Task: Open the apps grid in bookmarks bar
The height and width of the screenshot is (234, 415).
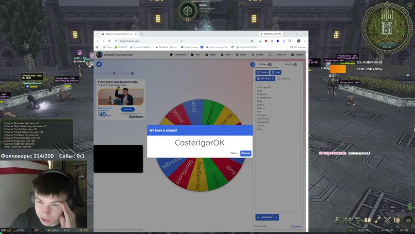Action: pyautogui.click(x=97, y=47)
